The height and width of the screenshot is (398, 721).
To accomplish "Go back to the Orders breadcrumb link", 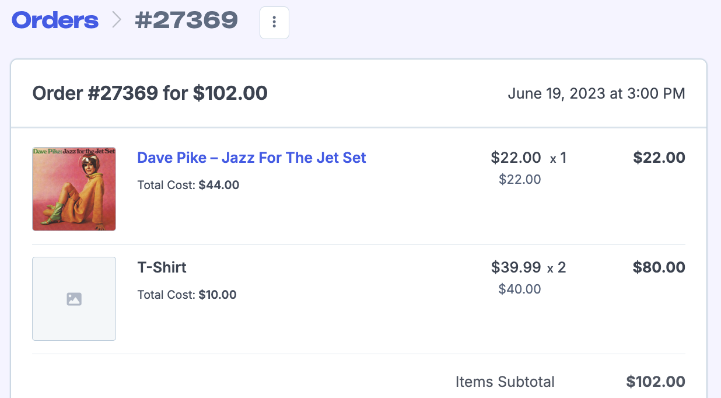I will tap(55, 20).
